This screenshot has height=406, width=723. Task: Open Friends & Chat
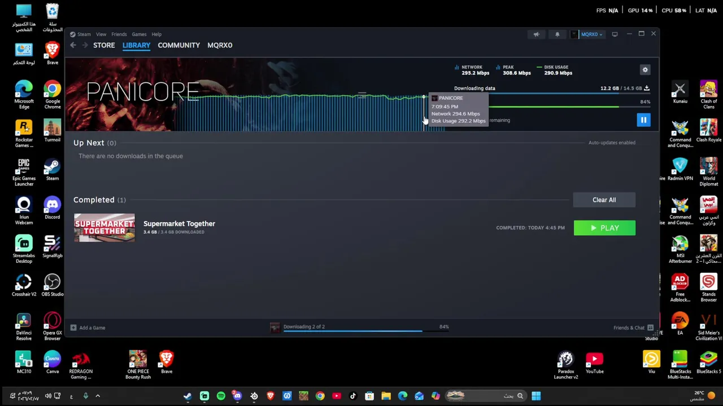(x=633, y=328)
